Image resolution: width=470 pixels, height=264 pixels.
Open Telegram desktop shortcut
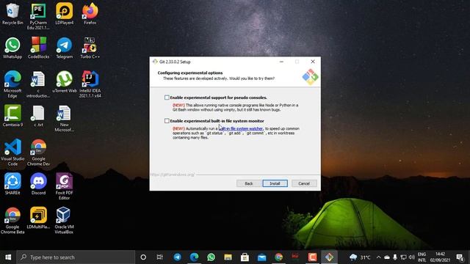(x=64, y=48)
